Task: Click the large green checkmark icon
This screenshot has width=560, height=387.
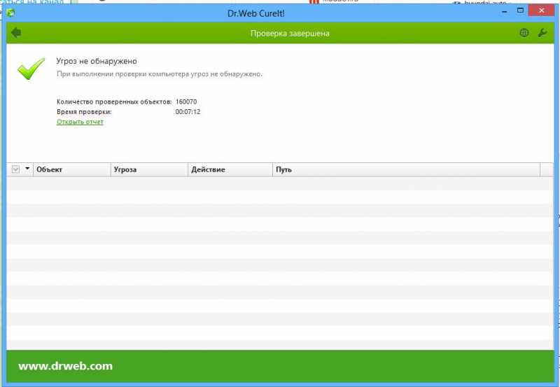Action: click(31, 69)
